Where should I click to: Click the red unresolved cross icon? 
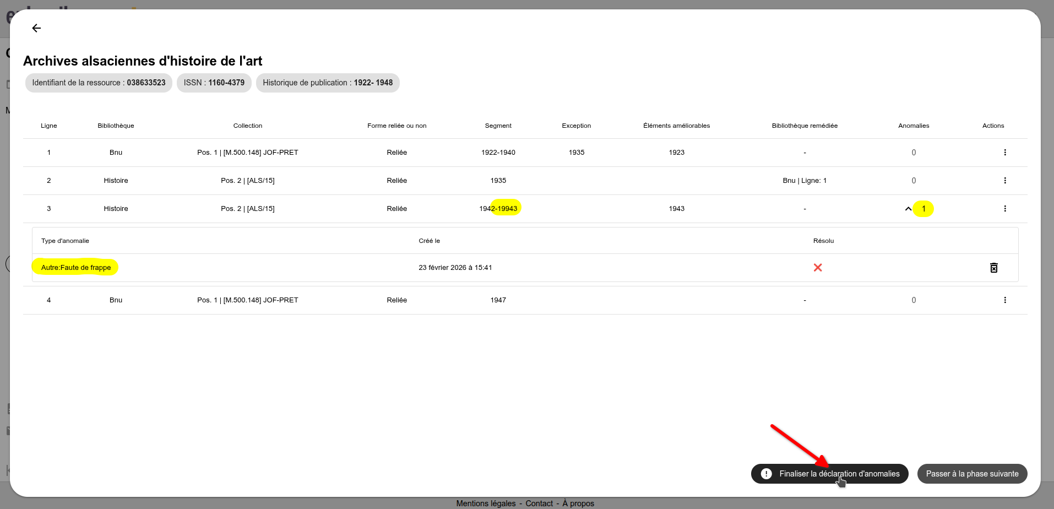tap(818, 268)
